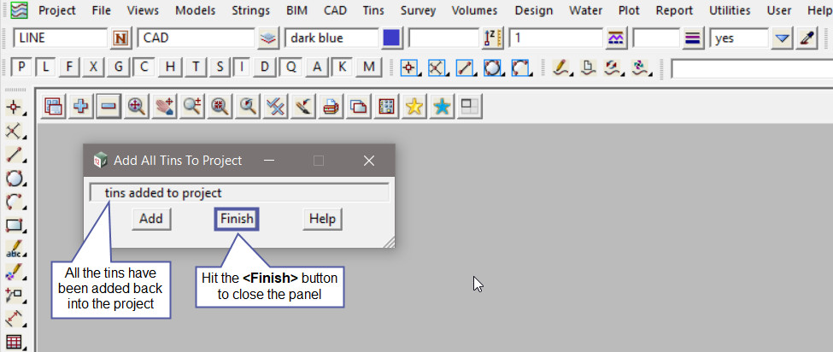The image size is (833, 352).
Task: Select the paint brush tool in left toolbar
Action: click(x=14, y=272)
